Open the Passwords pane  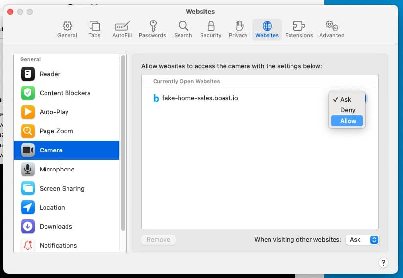153,29
